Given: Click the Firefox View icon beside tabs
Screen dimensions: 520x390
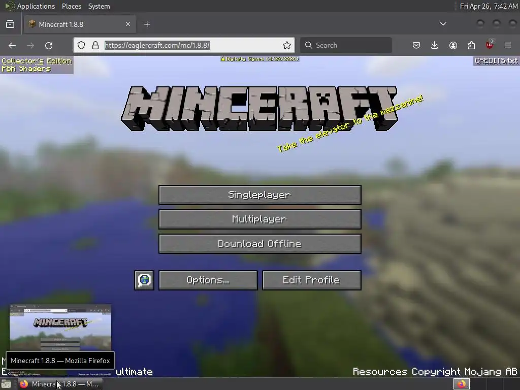Looking at the screenshot, I should (x=10, y=24).
